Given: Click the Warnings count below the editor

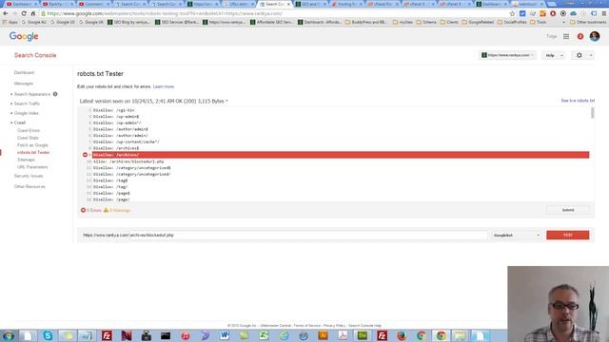Looking at the screenshot, I should pos(117,210).
